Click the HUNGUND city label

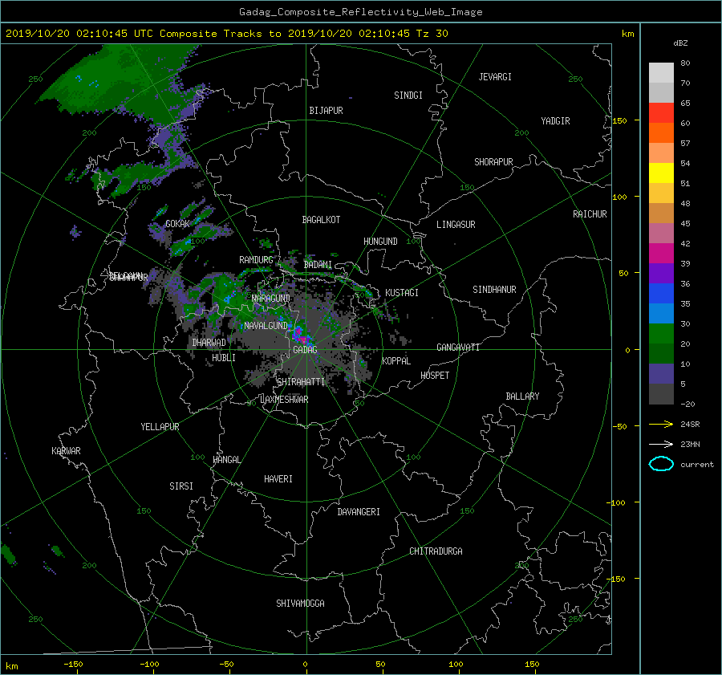pyautogui.click(x=380, y=242)
